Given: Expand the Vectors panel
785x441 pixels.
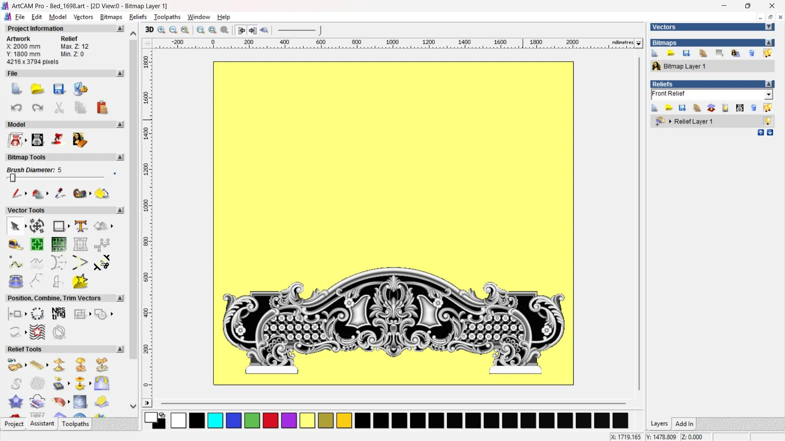Looking at the screenshot, I should [769, 27].
